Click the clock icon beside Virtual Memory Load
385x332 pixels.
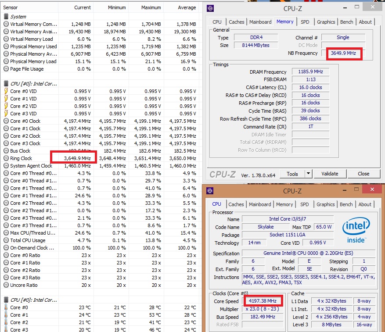[6, 39]
